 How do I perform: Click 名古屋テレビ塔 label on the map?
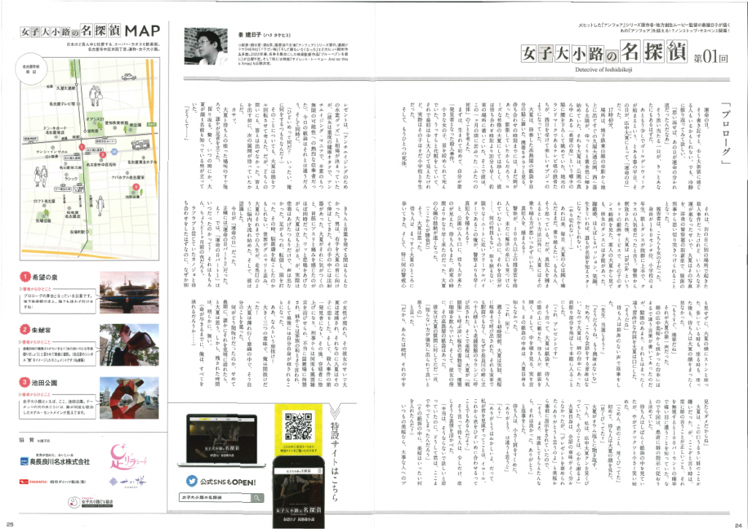click(x=62, y=104)
